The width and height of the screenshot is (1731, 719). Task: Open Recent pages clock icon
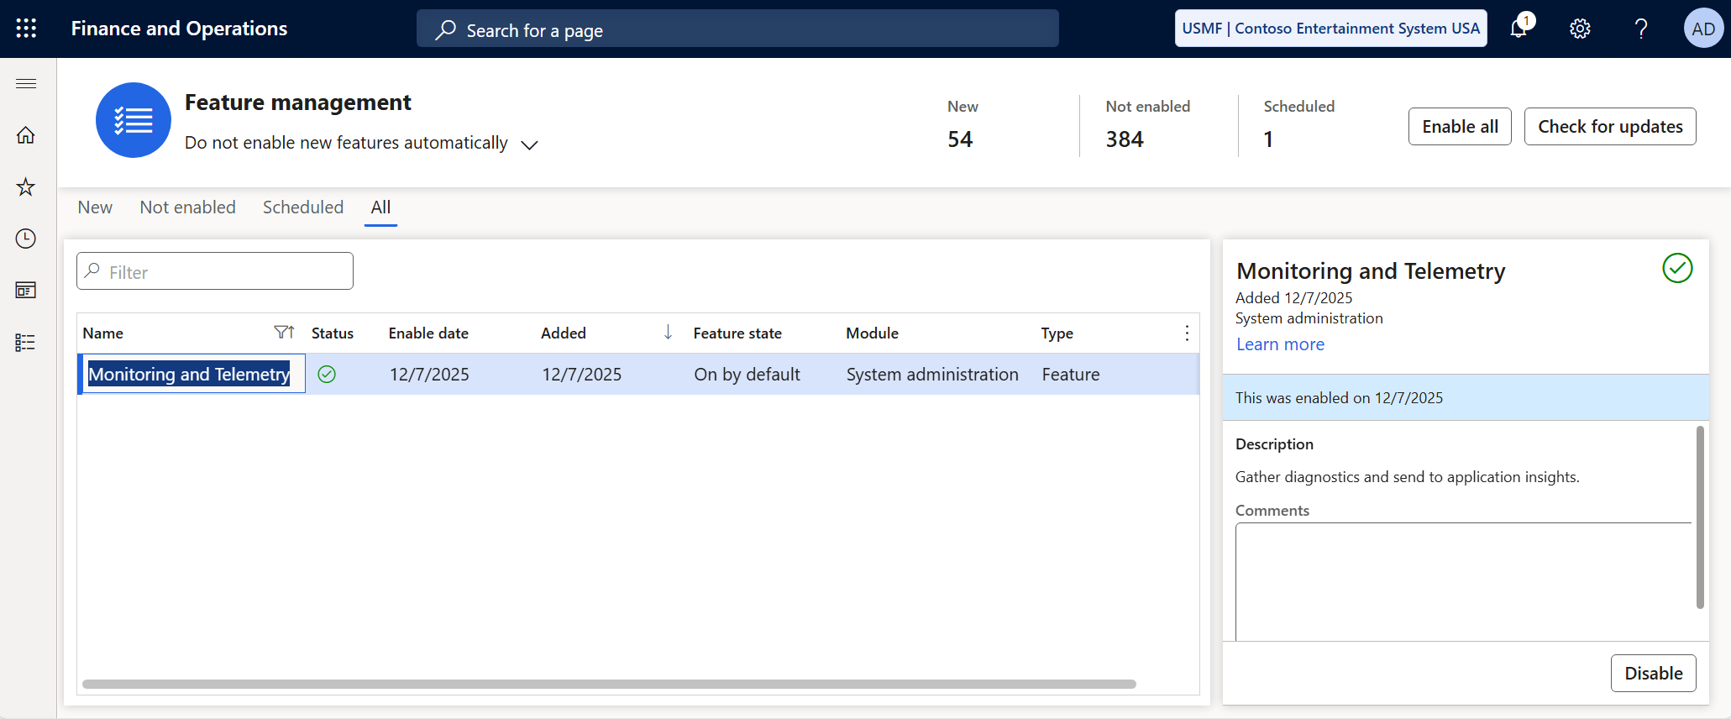coord(26,239)
